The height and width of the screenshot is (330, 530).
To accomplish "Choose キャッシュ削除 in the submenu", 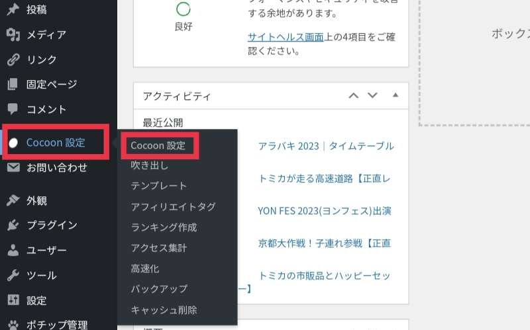I will [x=164, y=309].
